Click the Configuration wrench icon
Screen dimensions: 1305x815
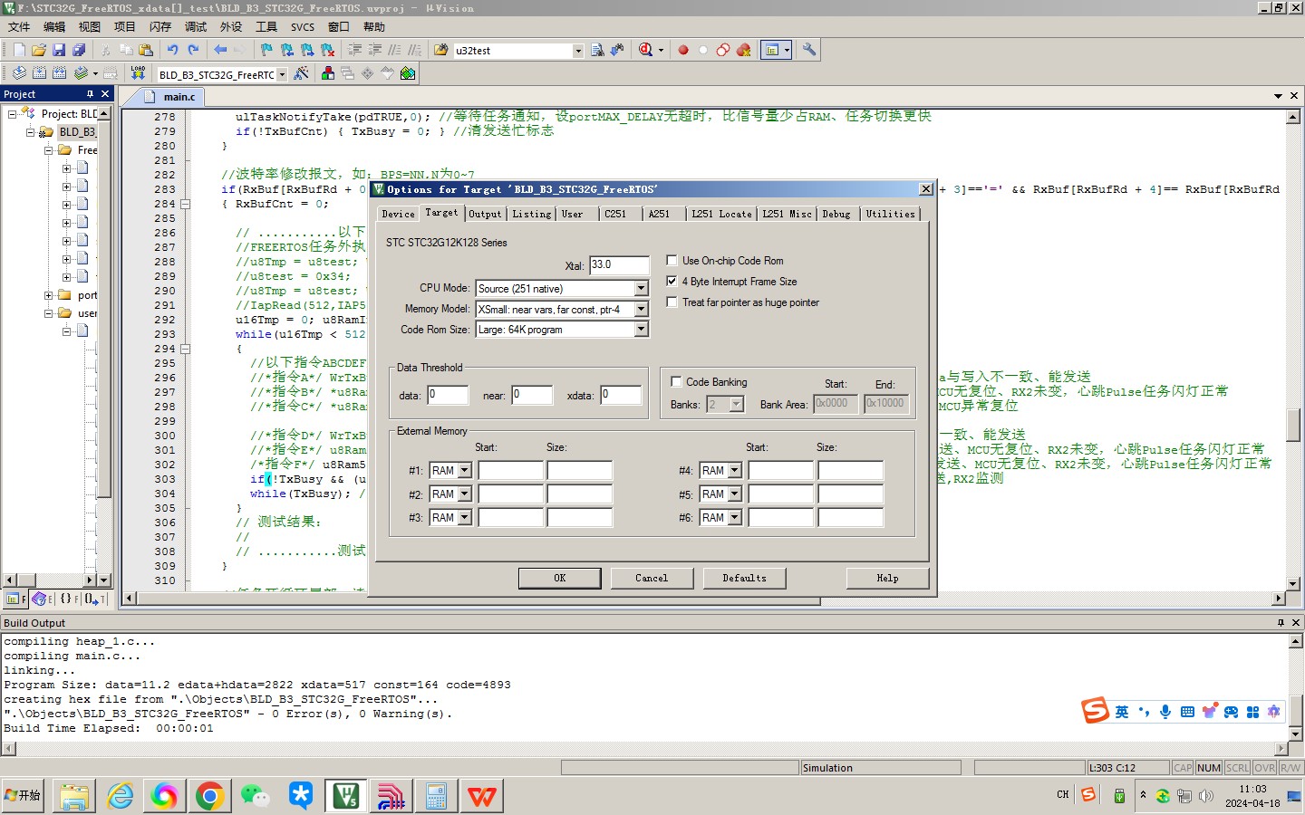coord(809,51)
